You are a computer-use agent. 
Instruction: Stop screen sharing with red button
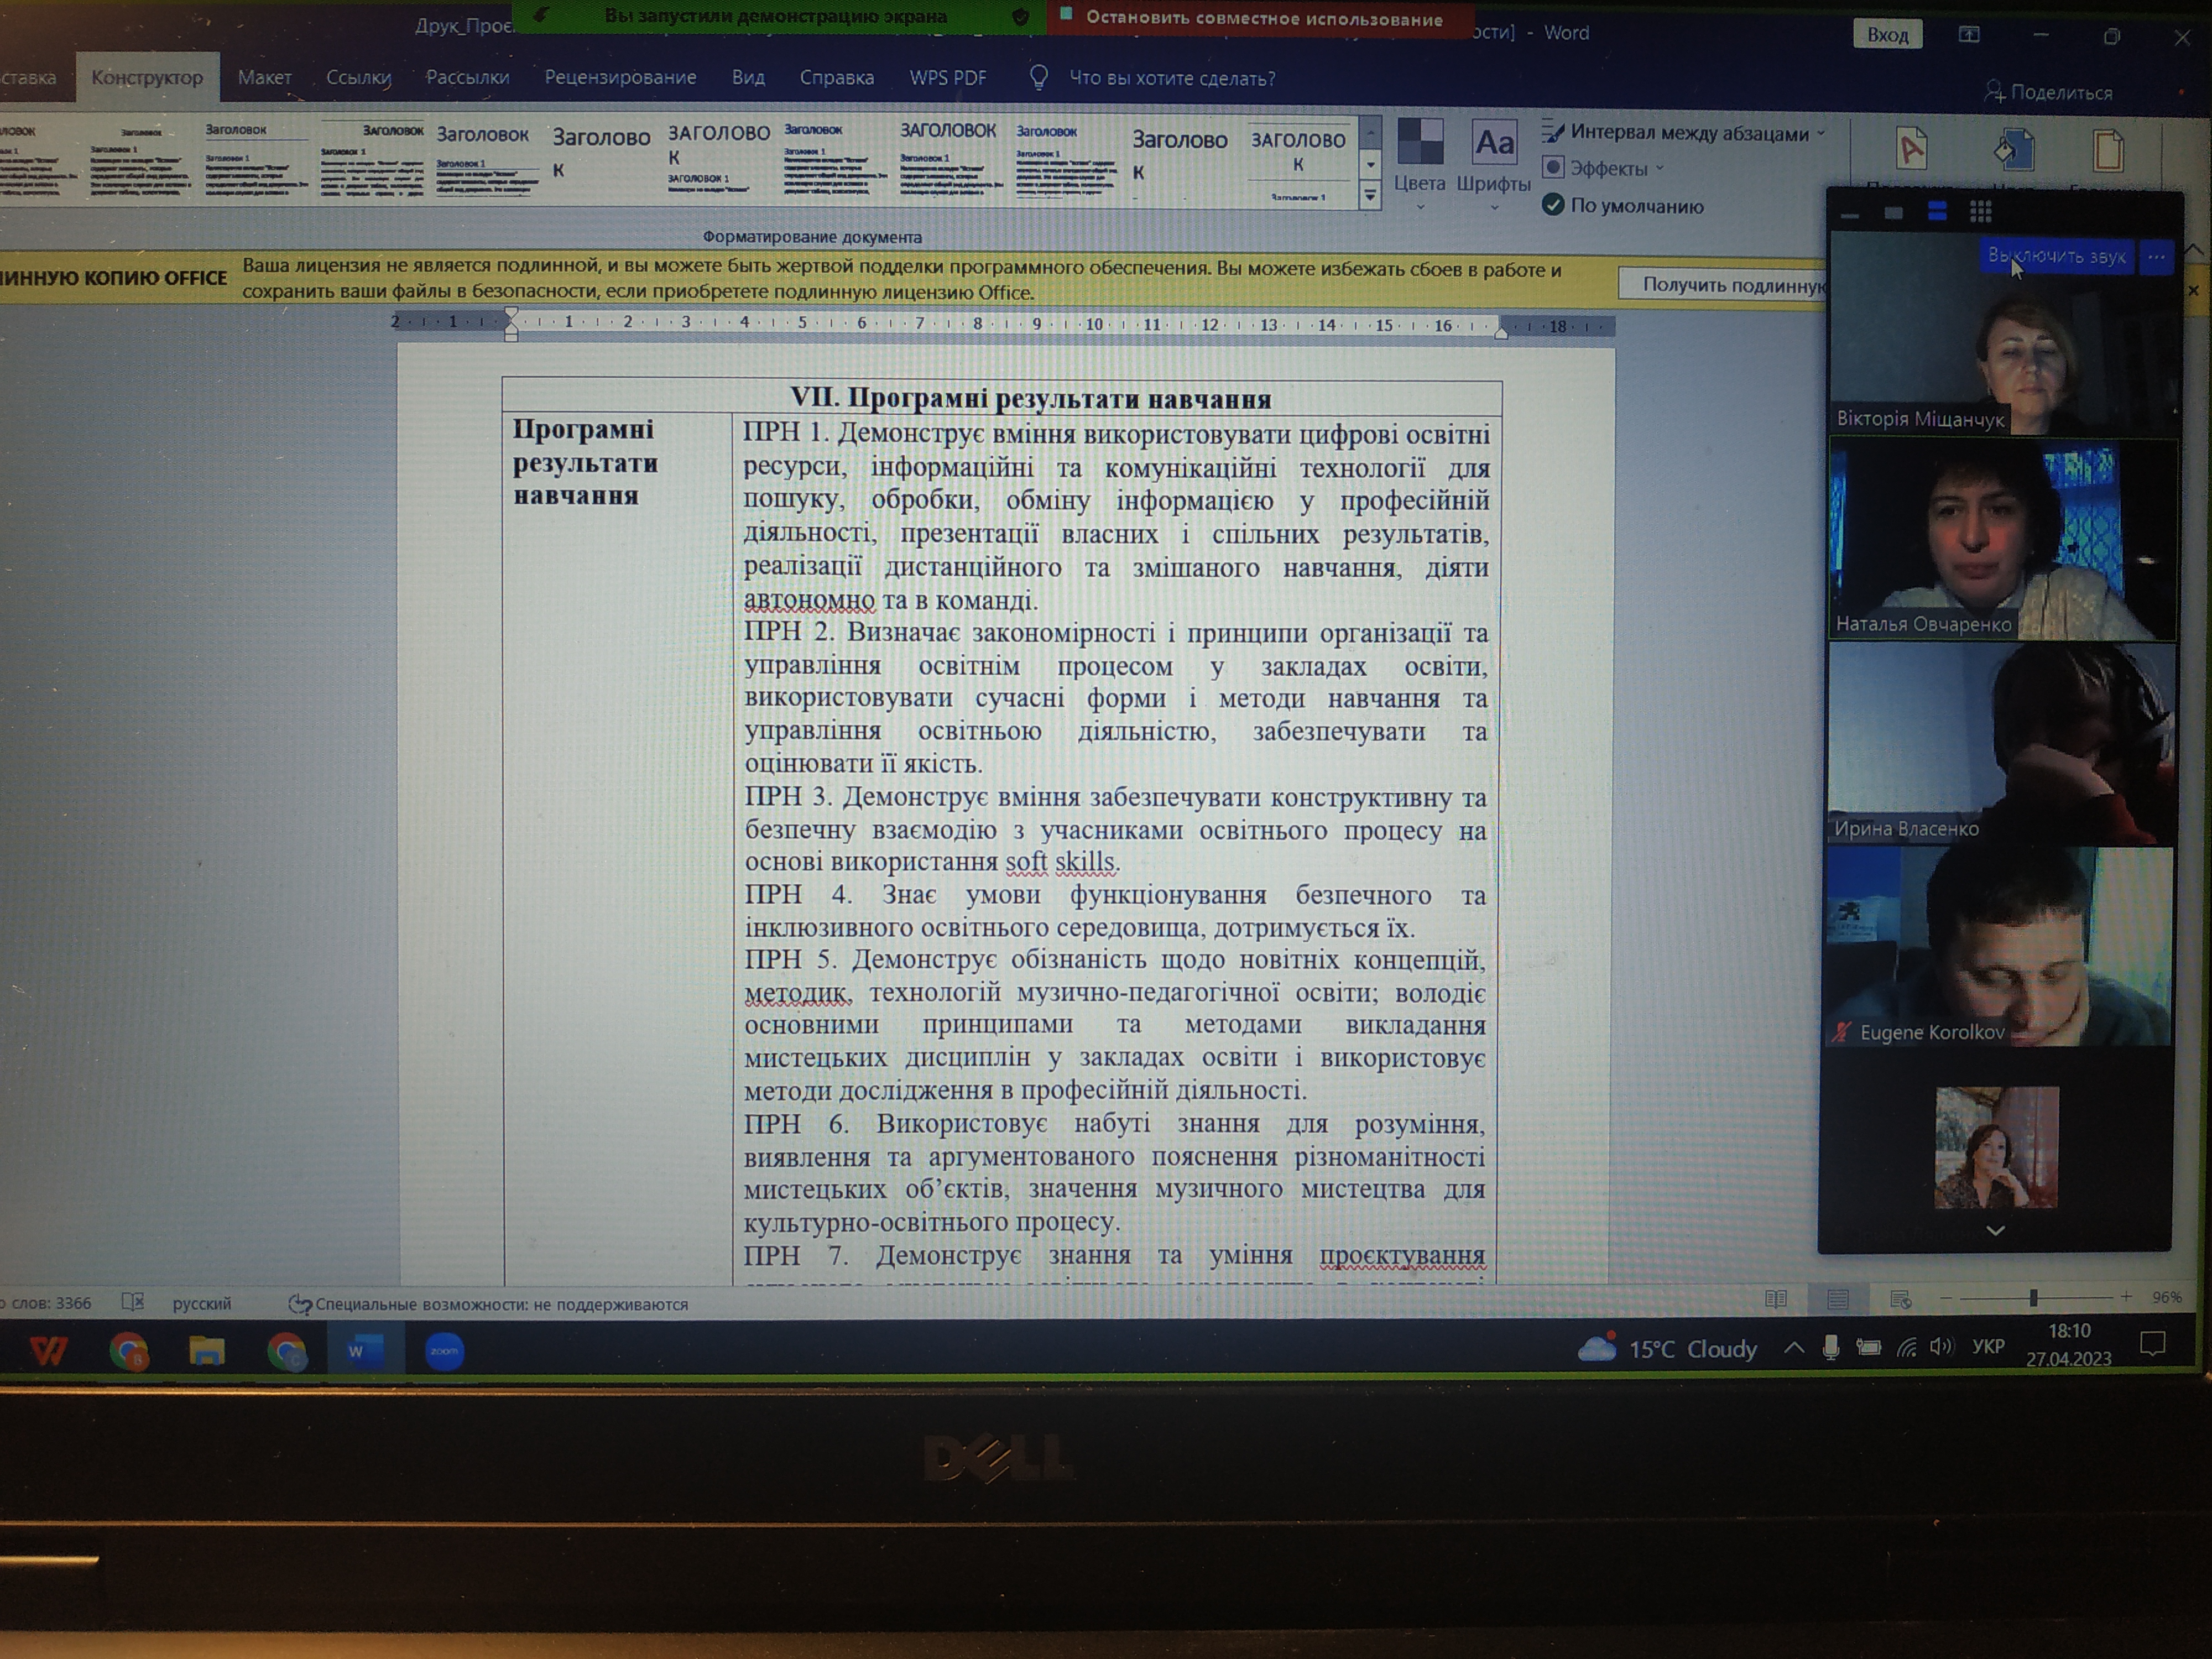coord(1260,18)
